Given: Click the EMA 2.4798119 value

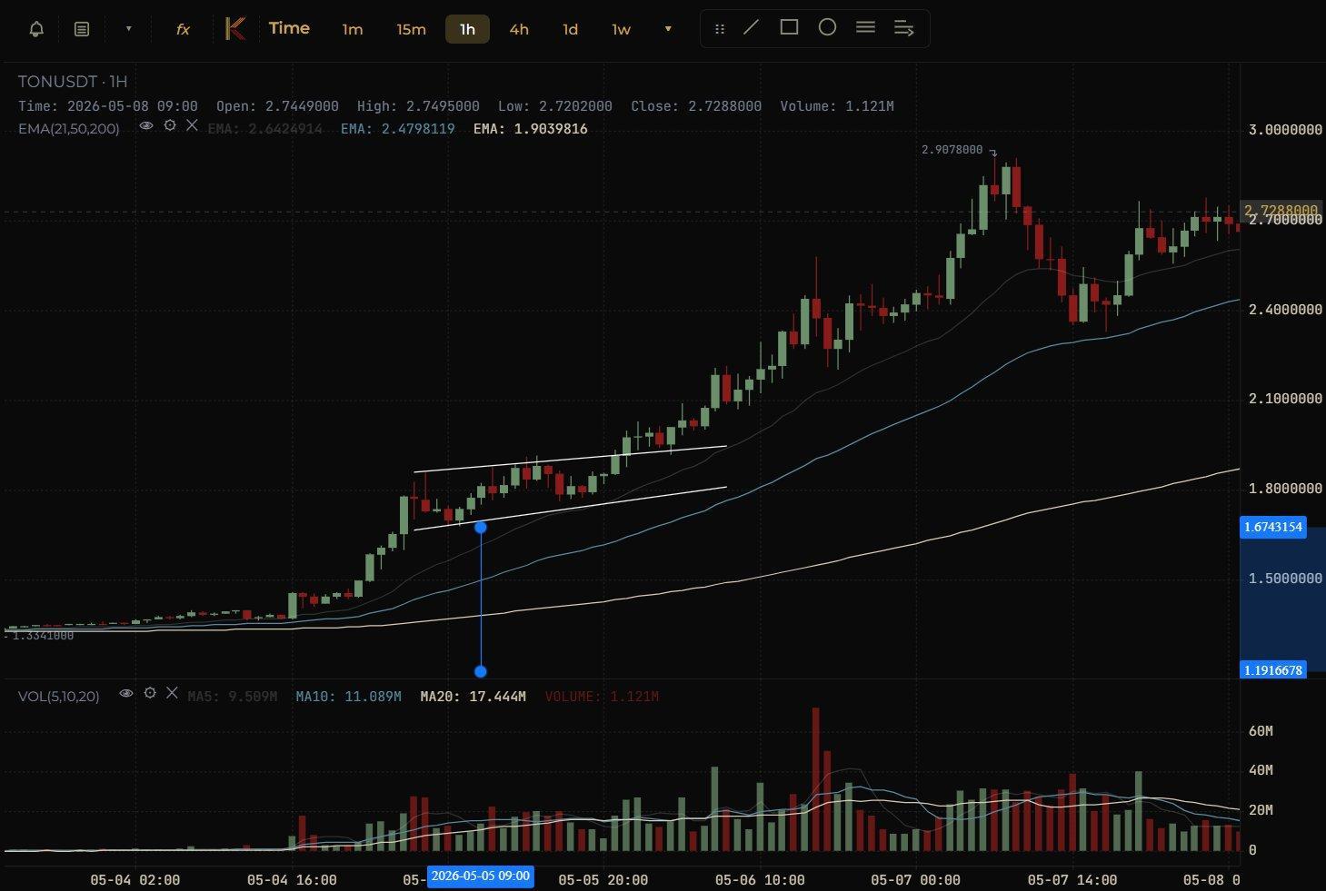Looking at the screenshot, I should pos(397,129).
